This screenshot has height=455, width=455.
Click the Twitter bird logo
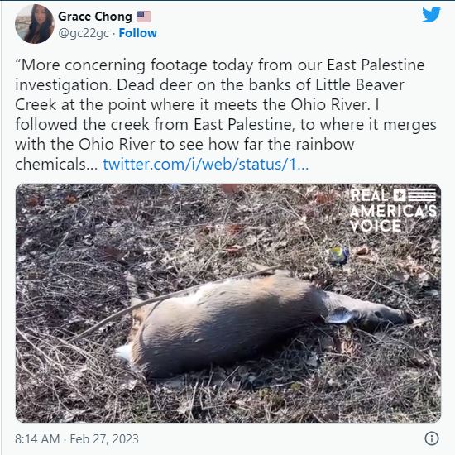pos(431,15)
